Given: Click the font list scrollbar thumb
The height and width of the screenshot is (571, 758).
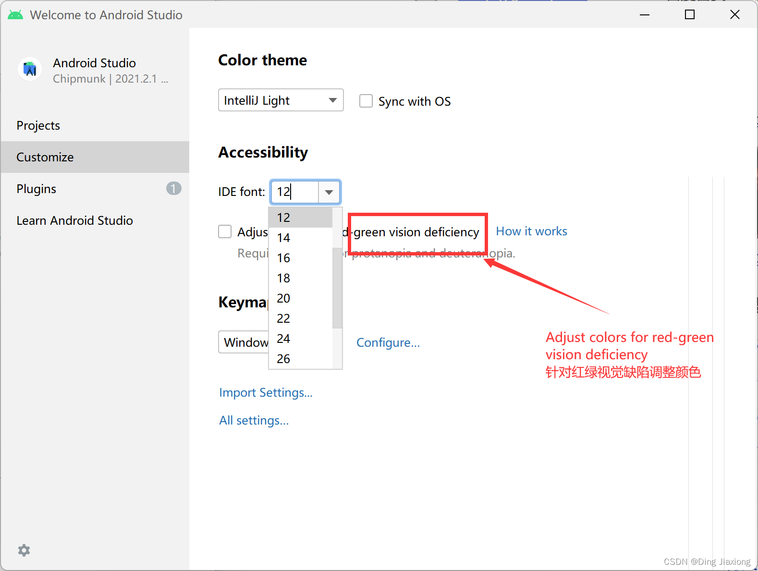Looking at the screenshot, I should [x=337, y=288].
